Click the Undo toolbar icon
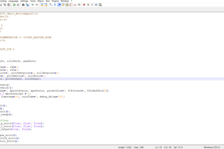 point(14,5)
